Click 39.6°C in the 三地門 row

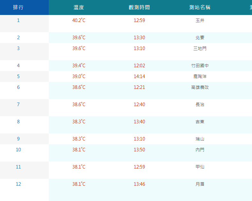tap(79, 48)
